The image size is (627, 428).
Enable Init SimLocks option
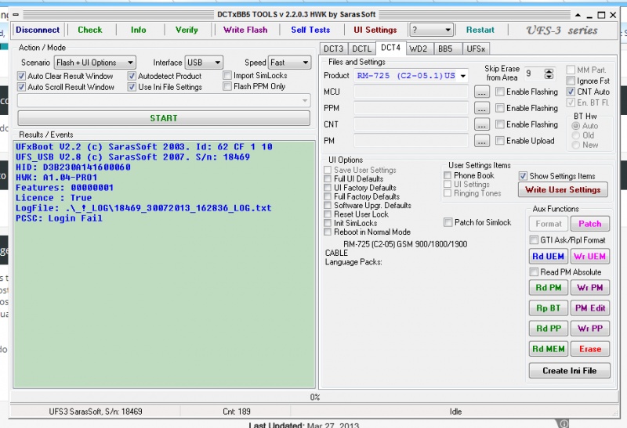pyautogui.click(x=328, y=223)
